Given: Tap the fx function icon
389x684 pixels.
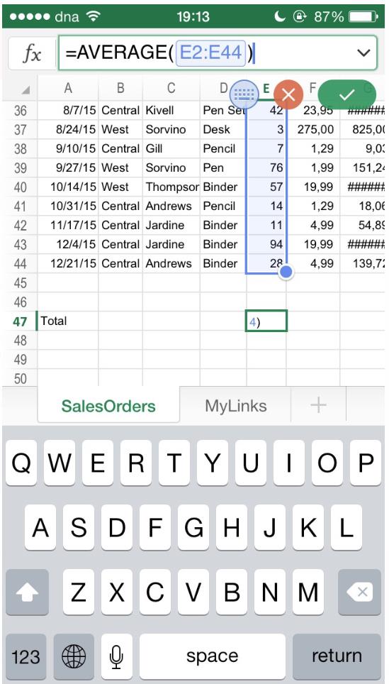Looking at the screenshot, I should click(x=32, y=53).
